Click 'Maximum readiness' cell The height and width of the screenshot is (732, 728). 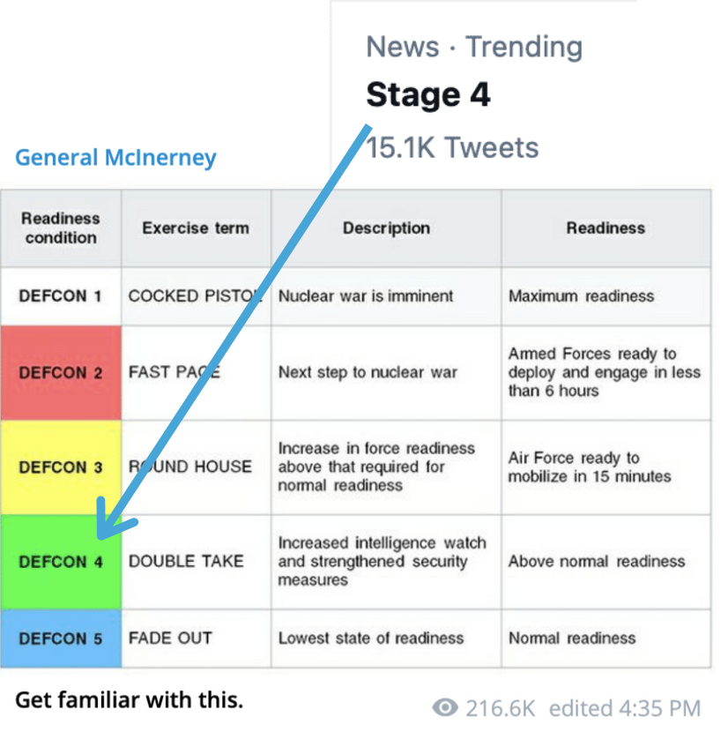coord(581,296)
